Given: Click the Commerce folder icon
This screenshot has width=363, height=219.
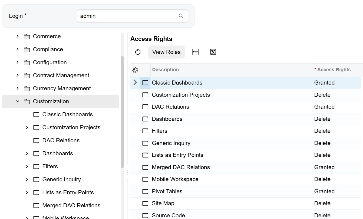Looking at the screenshot, I should [x=27, y=37].
